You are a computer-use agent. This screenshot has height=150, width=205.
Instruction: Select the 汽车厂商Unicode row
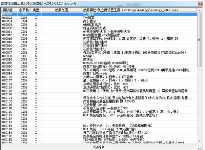pyautogui.click(x=99, y=73)
